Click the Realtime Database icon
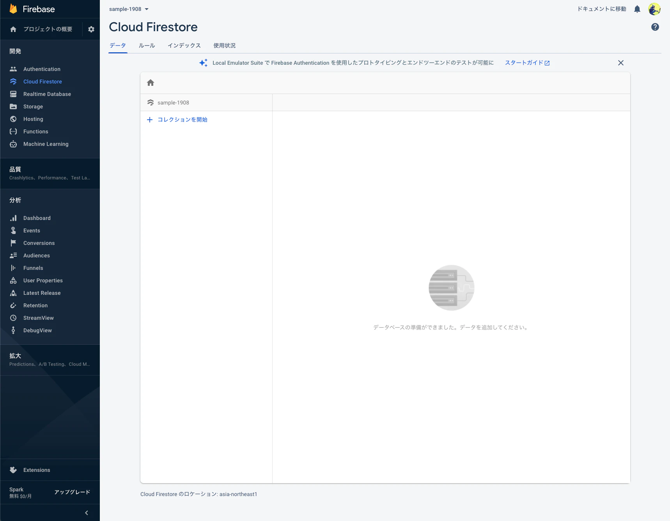The height and width of the screenshot is (521, 670). (13, 94)
